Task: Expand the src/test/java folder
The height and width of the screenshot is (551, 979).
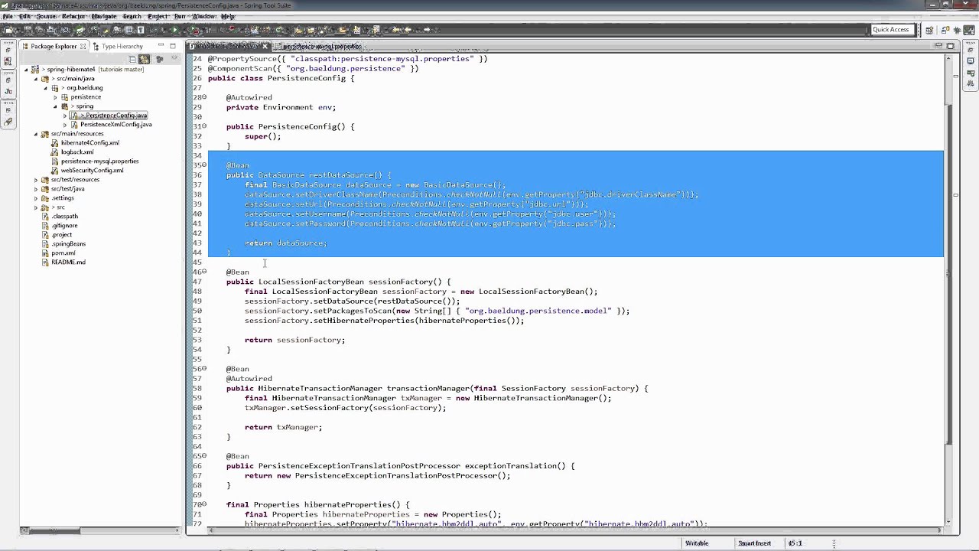Action: pyautogui.click(x=36, y=189)
